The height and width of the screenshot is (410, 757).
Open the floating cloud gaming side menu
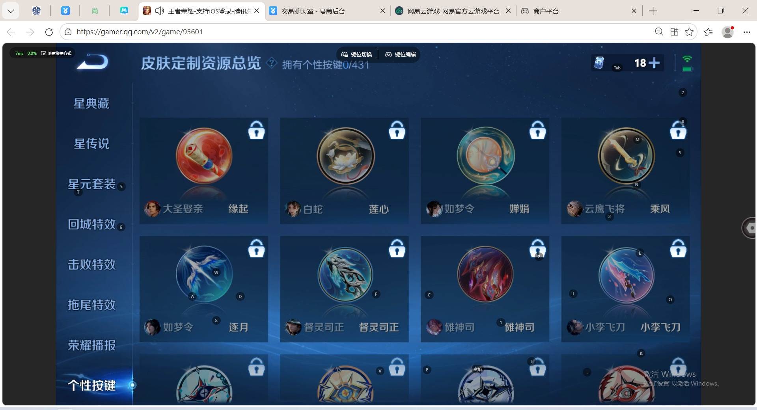click(x=750, y=228)
